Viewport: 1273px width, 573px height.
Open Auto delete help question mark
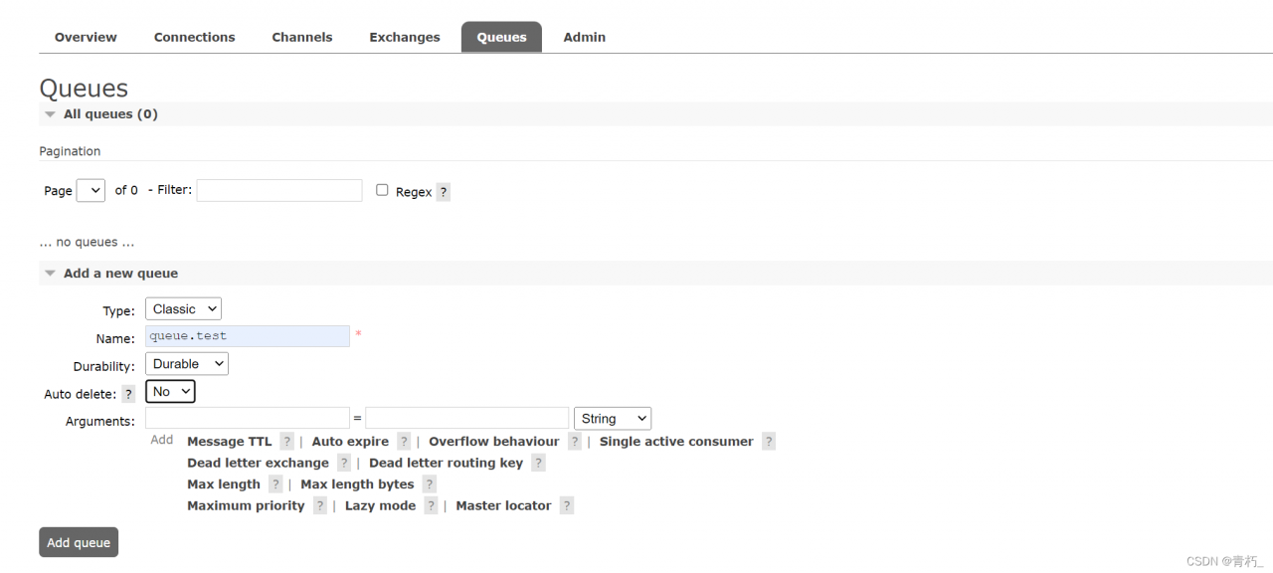pyautogui.click(x=128, y=394)
